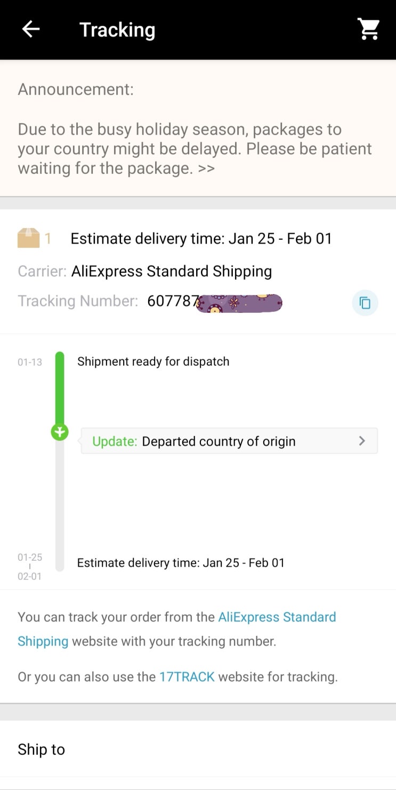Tap the 'Tracking' page title

[117, 30]
